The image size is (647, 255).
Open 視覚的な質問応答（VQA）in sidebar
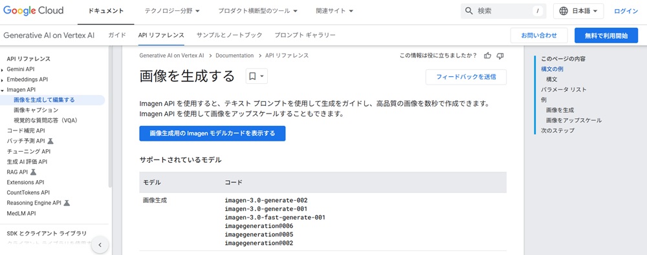coord(46,120)
